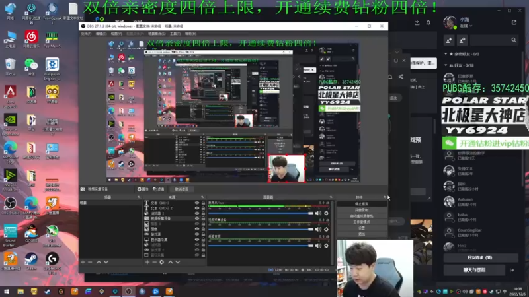Open the Scenes dock pop-out icon
Viewport: 529px width, 297px height.
[x=139, y=197]
